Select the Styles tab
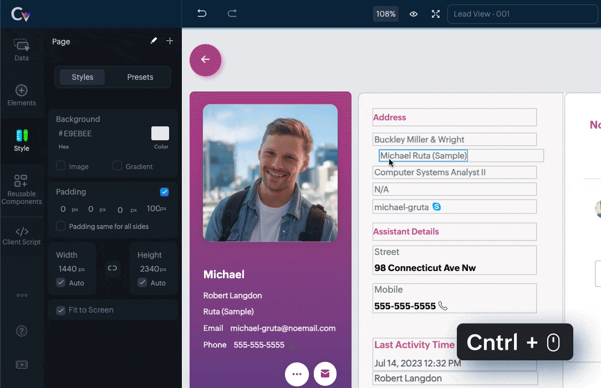The height and width of the screenshot is (388, 601). click(83, 77)
